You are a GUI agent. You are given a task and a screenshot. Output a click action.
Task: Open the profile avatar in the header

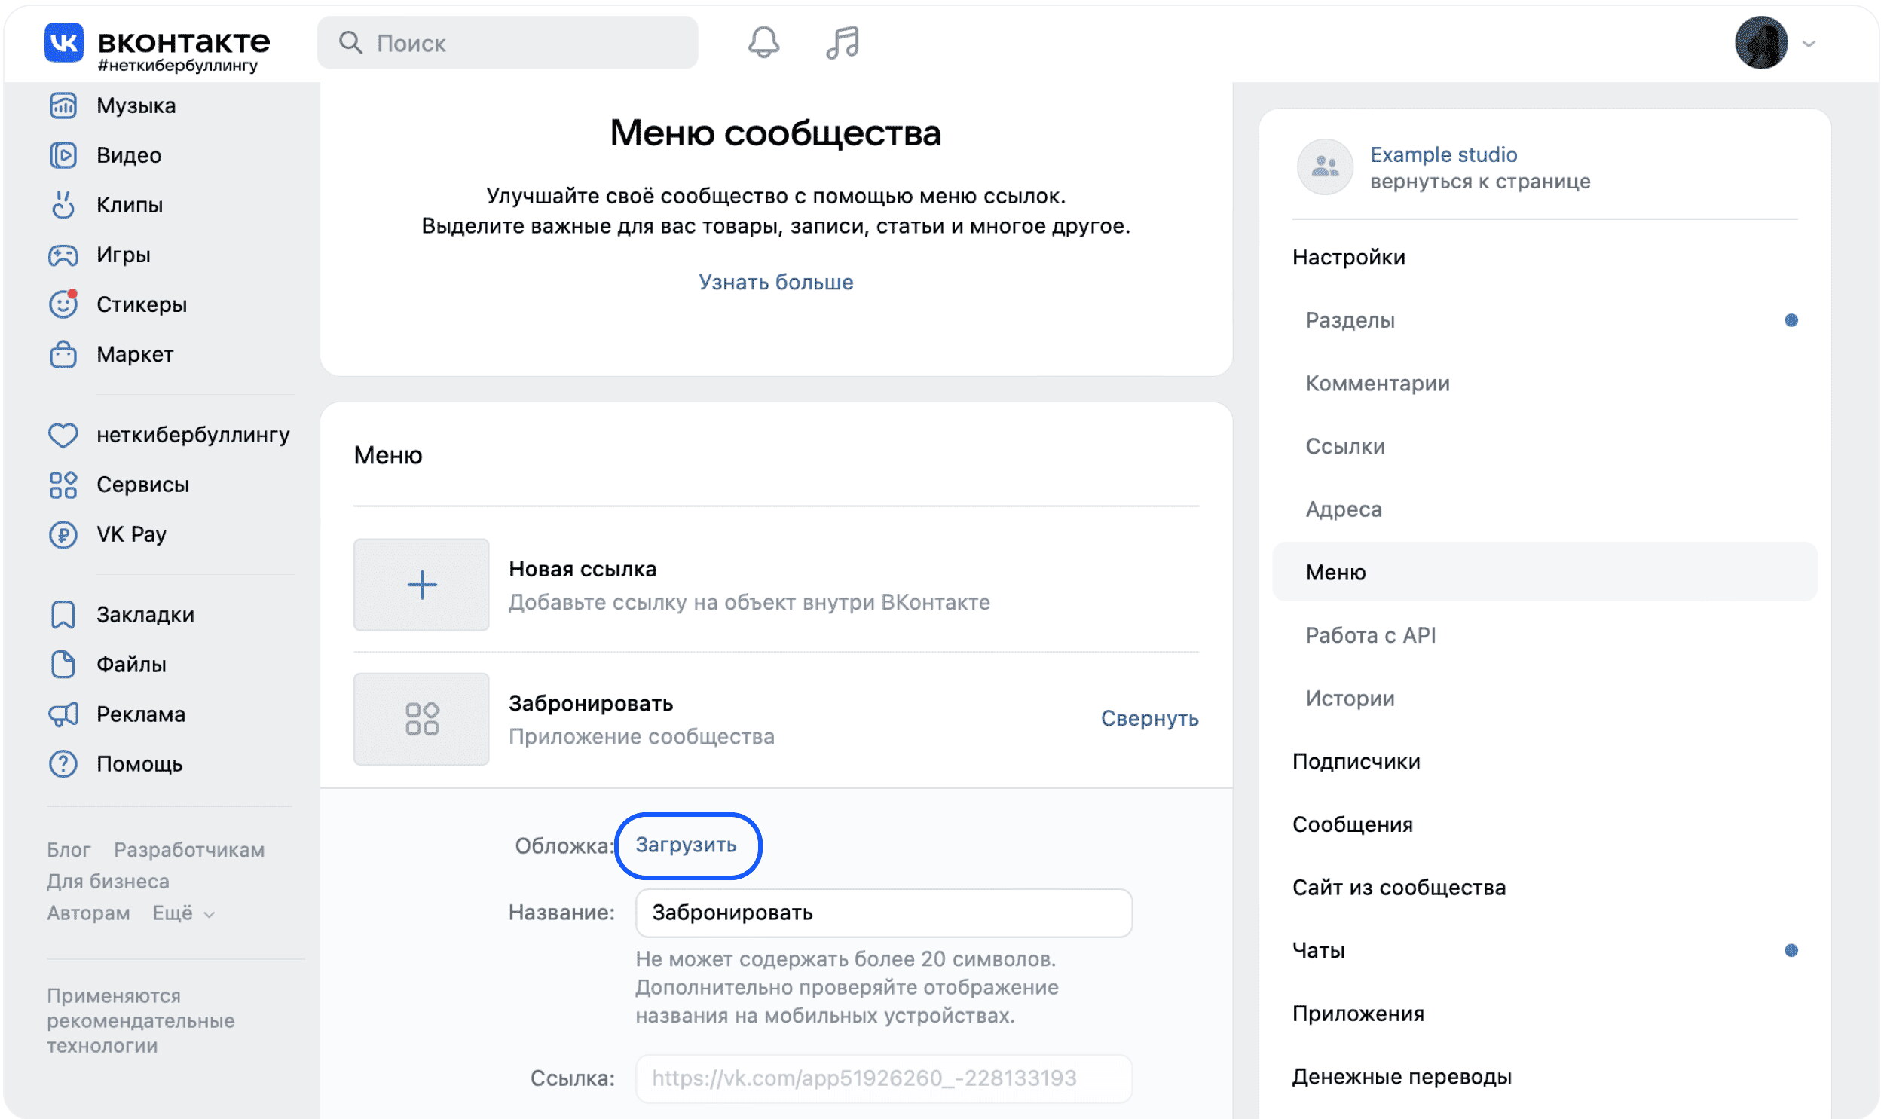tap(1761, 42)
